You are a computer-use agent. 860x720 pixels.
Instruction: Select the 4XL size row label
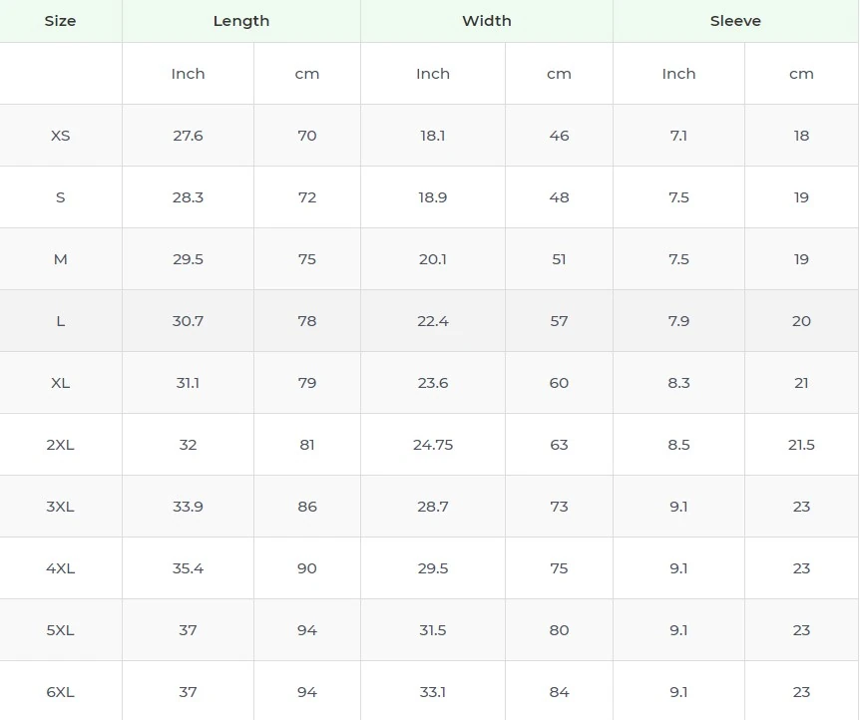(60, 568)
